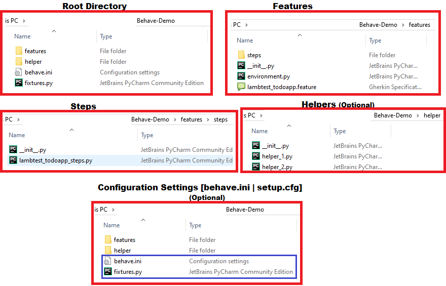The width and height of the screenshot is (446, 286).
Task: Select behave.ini gear icon in Configuration Settings panel
Action: click(x=107, y=261)
